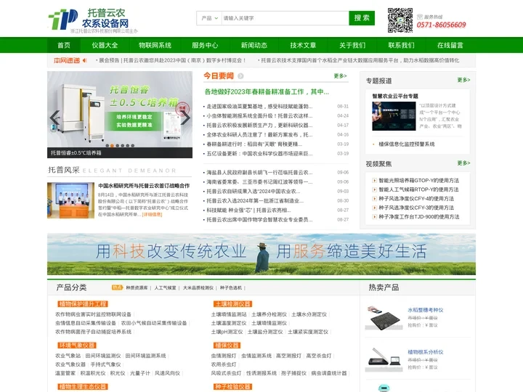Click play icon beside 种子风选净度仪CFY-4的使用方法
The image size is (523, 392).
point(374,199)
